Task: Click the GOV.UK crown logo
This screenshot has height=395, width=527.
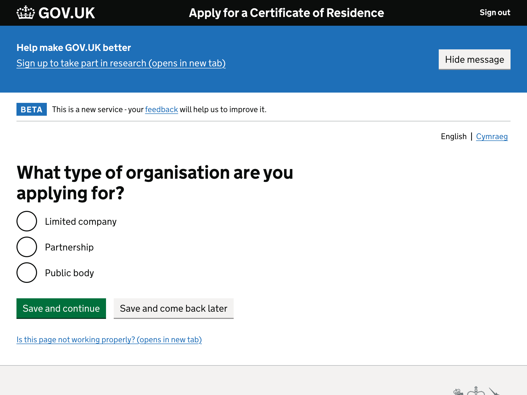Action: [x=25, y=12]
